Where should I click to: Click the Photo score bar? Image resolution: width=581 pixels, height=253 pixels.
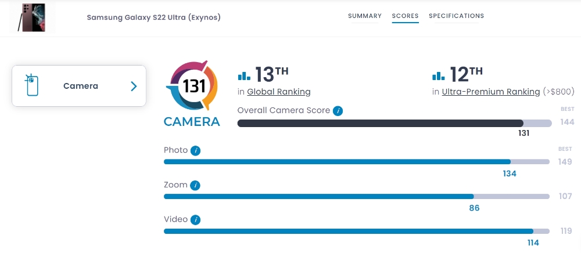pos(356,162)
